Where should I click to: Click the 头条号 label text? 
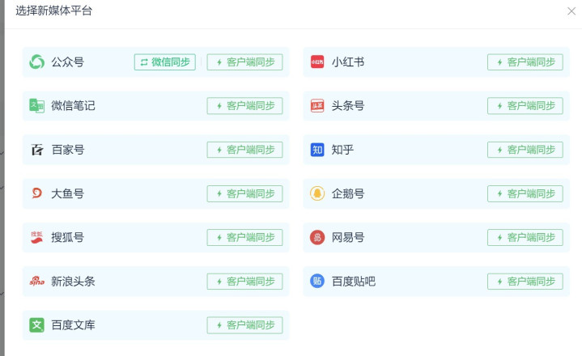tap(348, 106)
